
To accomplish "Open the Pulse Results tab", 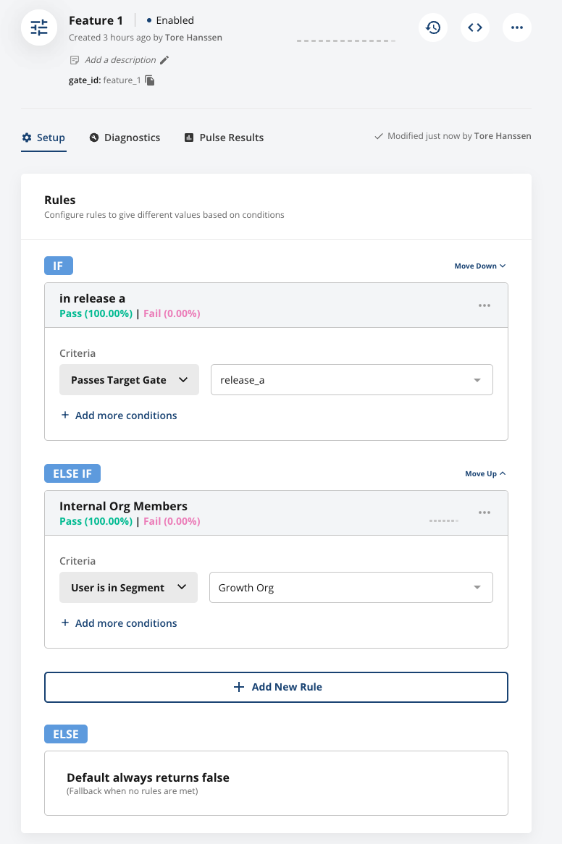I will pyautogui.click(x=223, y=137).
